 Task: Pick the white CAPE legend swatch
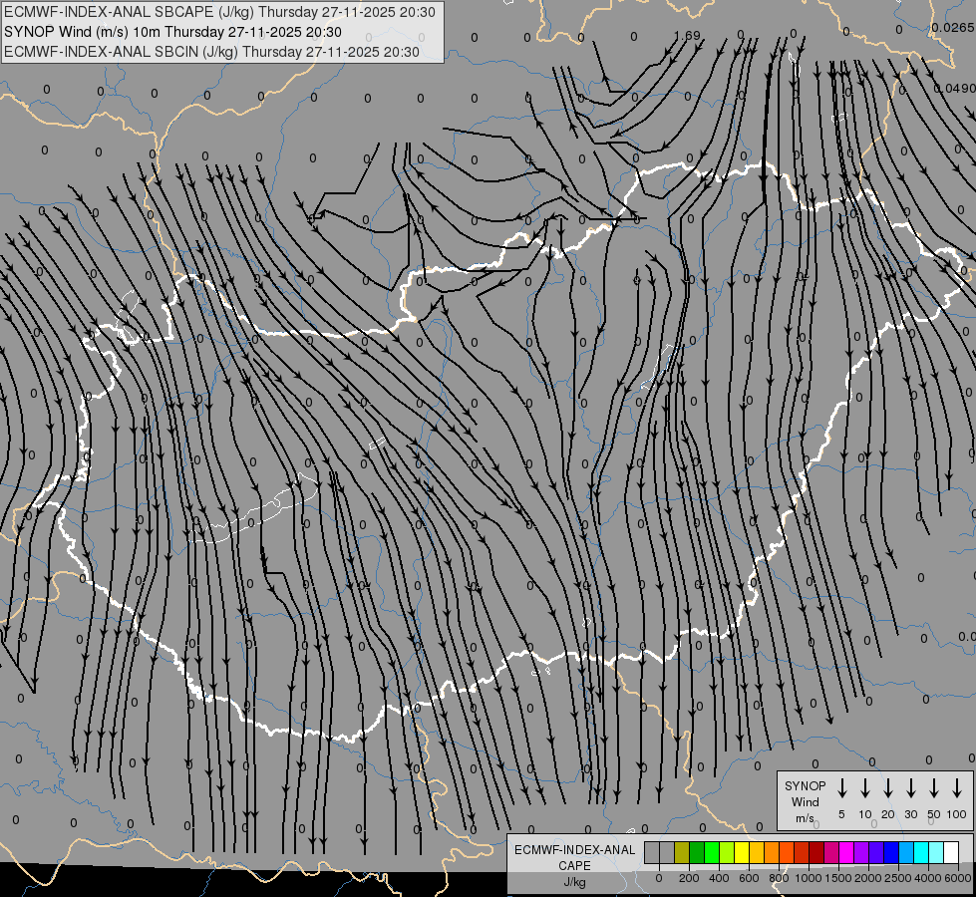[x=951, y=852]
